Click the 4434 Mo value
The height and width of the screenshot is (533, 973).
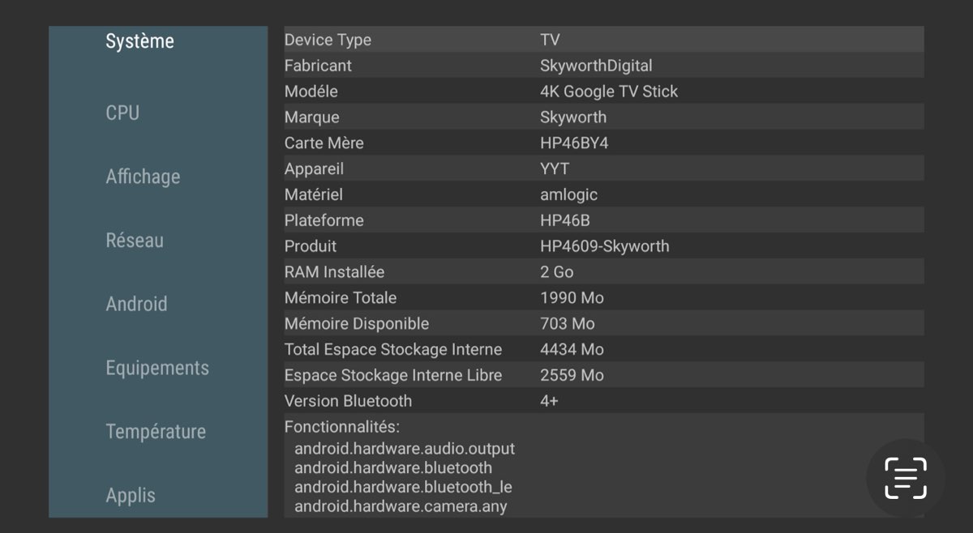[572, 349]
